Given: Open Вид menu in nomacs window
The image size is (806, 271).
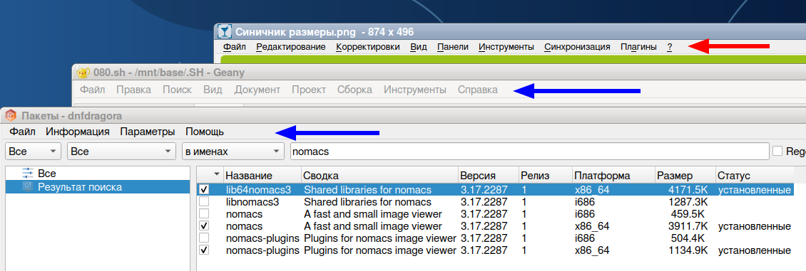Looking at the screenshot, I should [x=419, y=47].
